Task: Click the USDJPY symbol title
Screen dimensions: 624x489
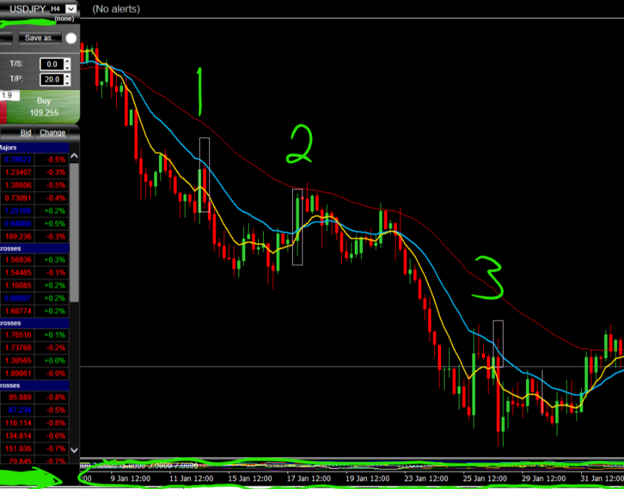Action: [28, 9]
